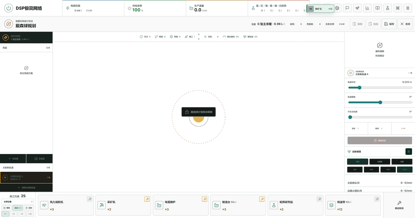Click the grid view button in build tray
The width and height of the screenshot is (415, 218).
[x=7, y=208]
